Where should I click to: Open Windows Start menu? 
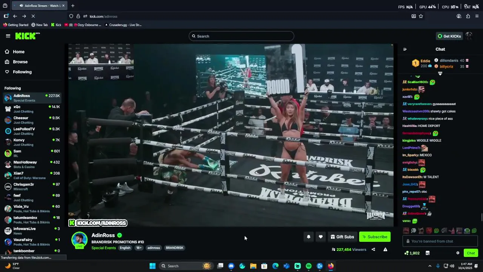pyautogui.click(x=152, y=266)
